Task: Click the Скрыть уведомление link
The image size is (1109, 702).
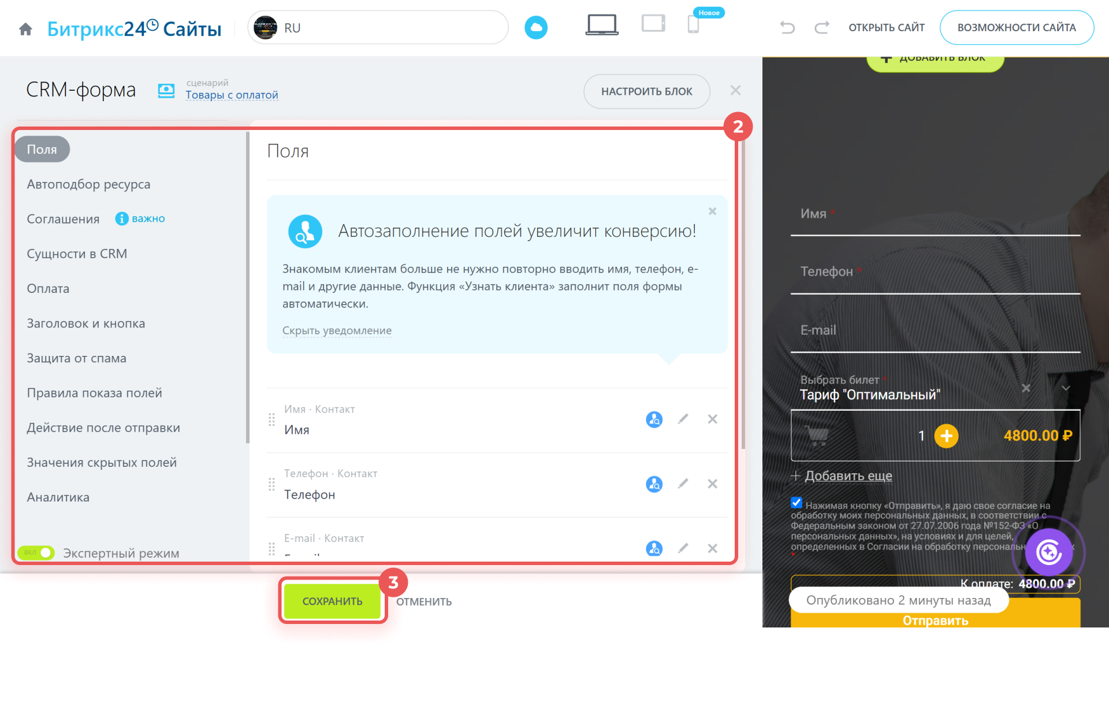Action: [337, 330]
